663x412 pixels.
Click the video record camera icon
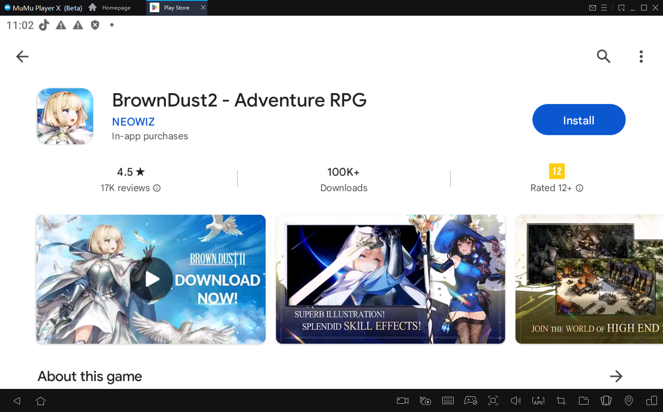pos(402,401)
